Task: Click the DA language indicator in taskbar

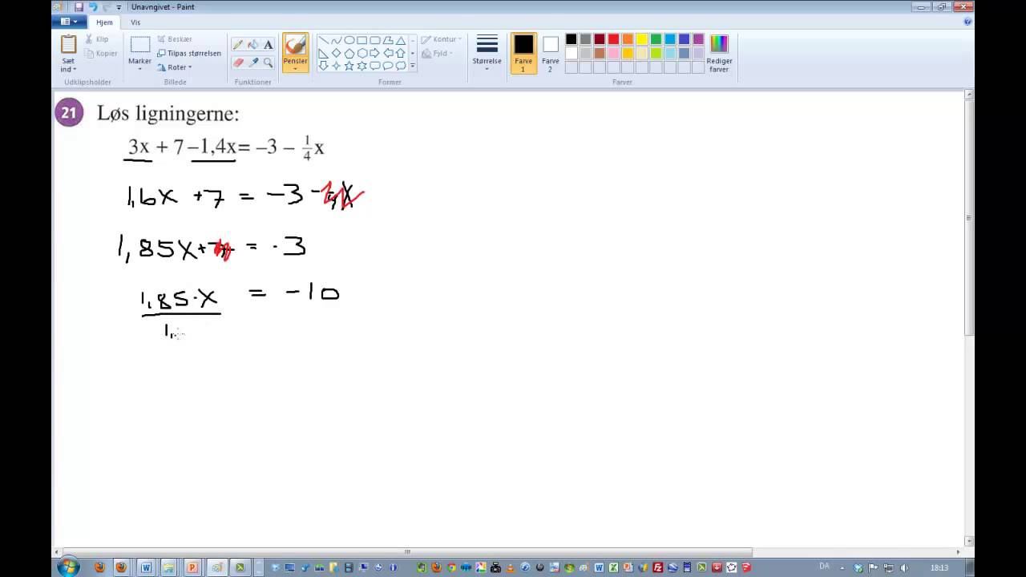Action: [x=824, y=567]
